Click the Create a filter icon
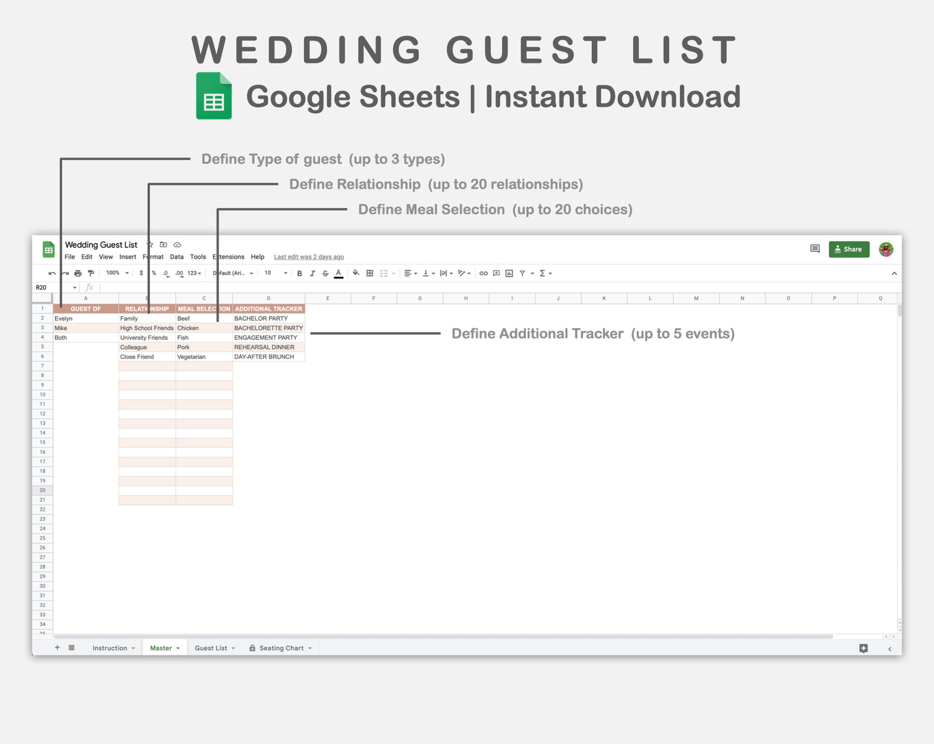 pos(523,273)
